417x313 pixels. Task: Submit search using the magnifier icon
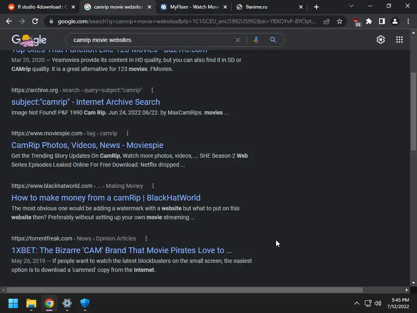click(273, 40)
